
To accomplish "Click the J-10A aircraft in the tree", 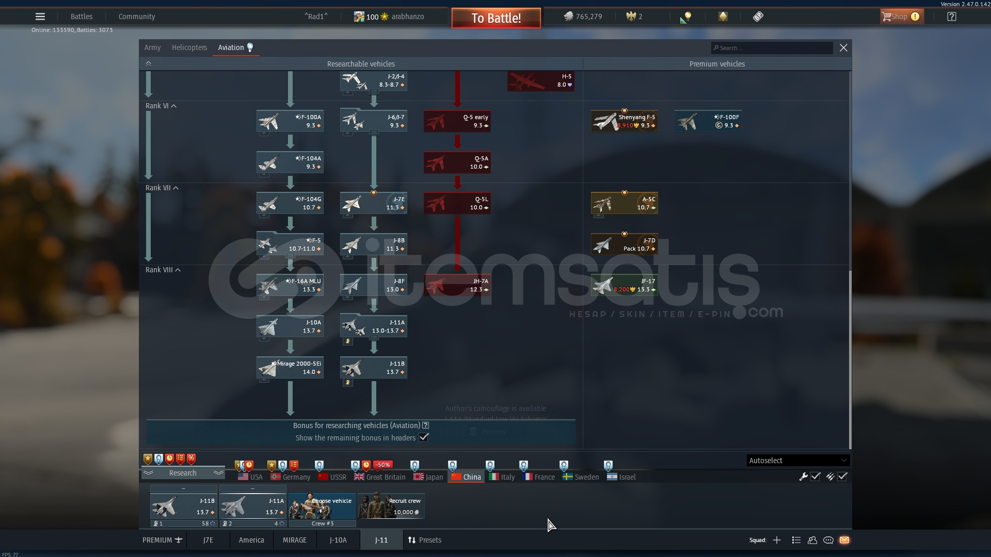I will coord(290,326).
